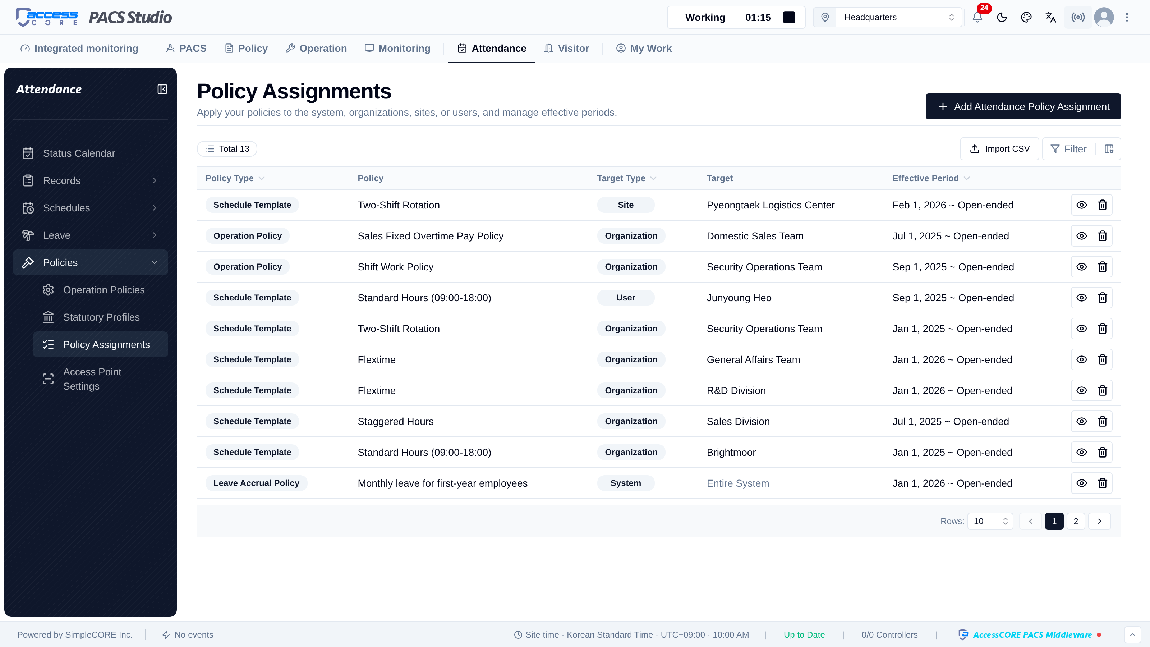1150x647 pixels.
Task: Click Add Attendance Policy Assignment
Action: (1023, 106)
